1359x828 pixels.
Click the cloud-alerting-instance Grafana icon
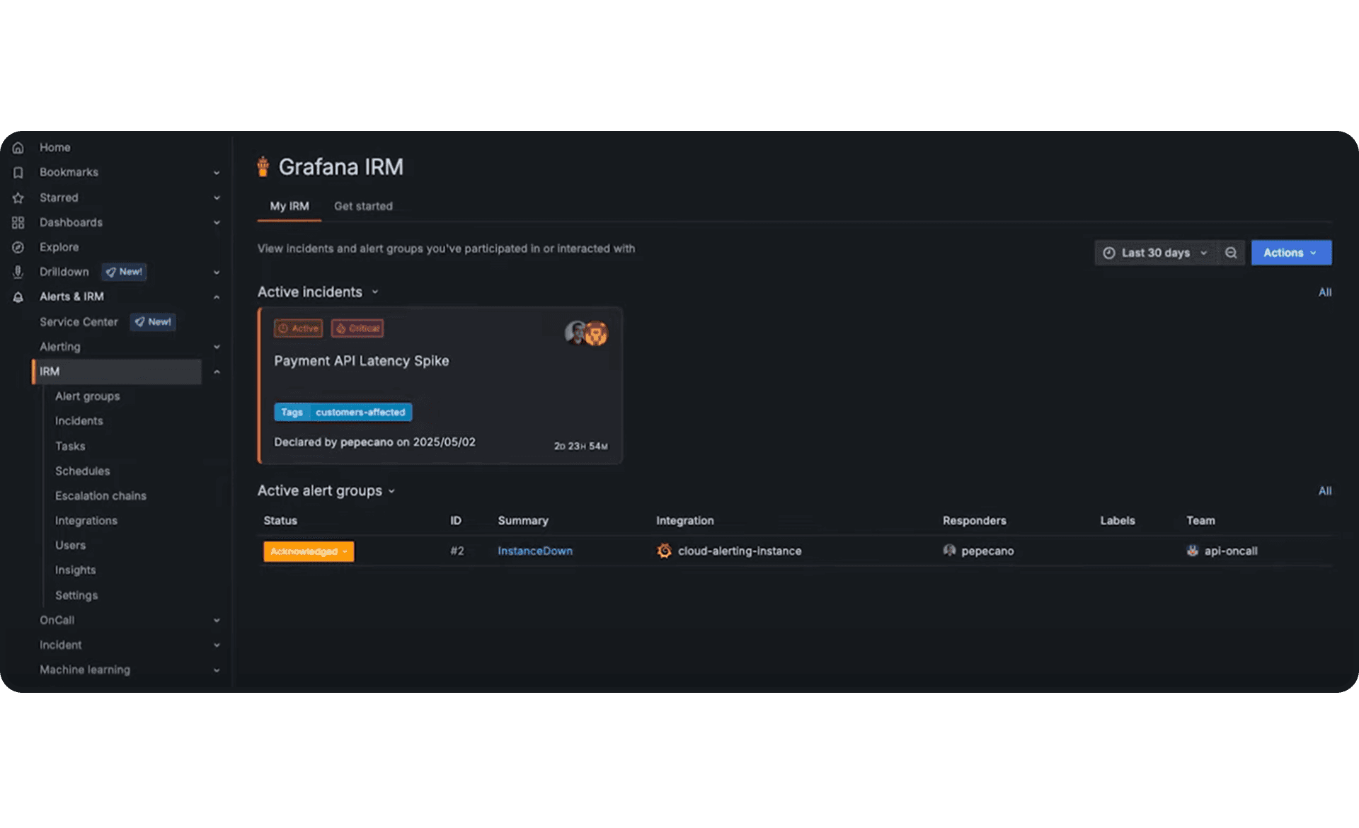point(664,551)
